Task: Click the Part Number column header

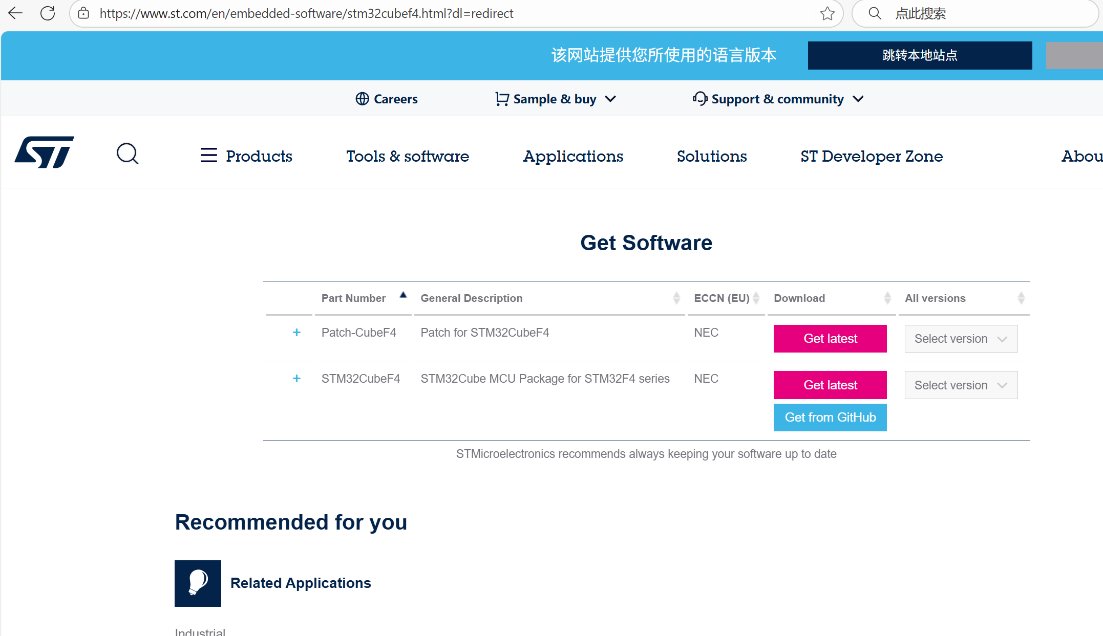Action: point(353,298)
